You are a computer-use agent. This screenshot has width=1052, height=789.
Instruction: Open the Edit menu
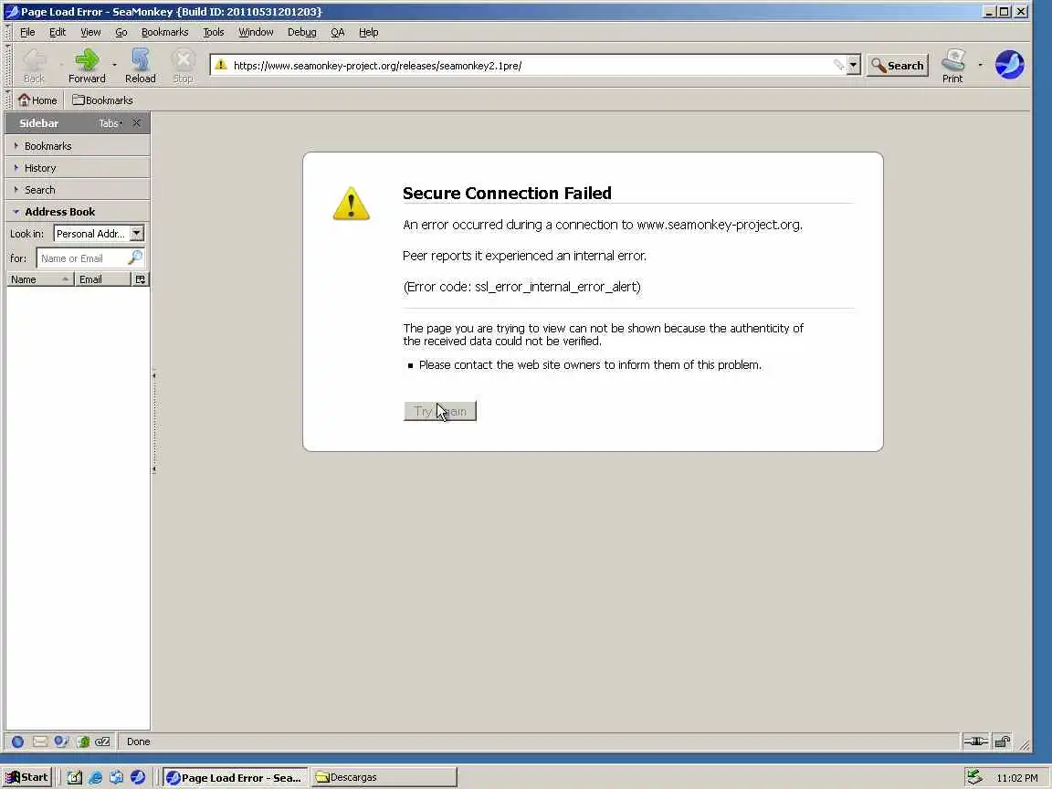tap(58, 32)
